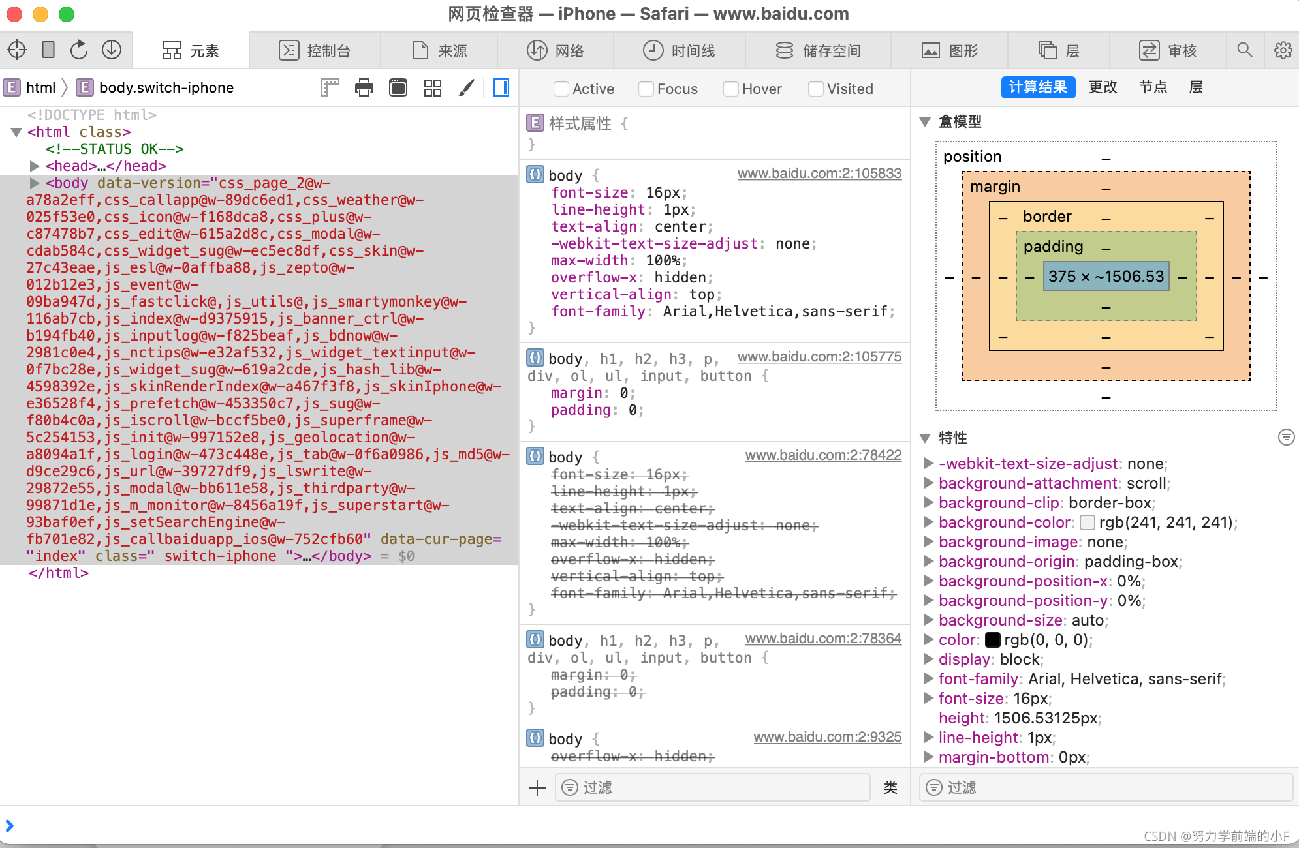
Task: Enable the Active pseudo-class checkbox
Action: pyautogui.click(x=561, y=89)
